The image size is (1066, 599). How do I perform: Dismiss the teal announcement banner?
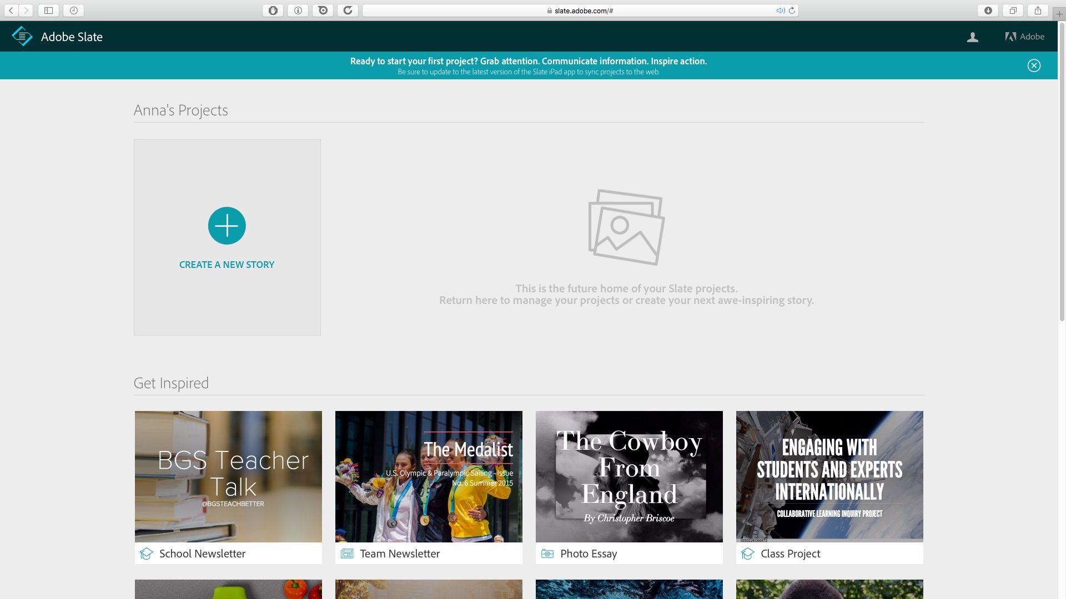[x=1033, y=65]
